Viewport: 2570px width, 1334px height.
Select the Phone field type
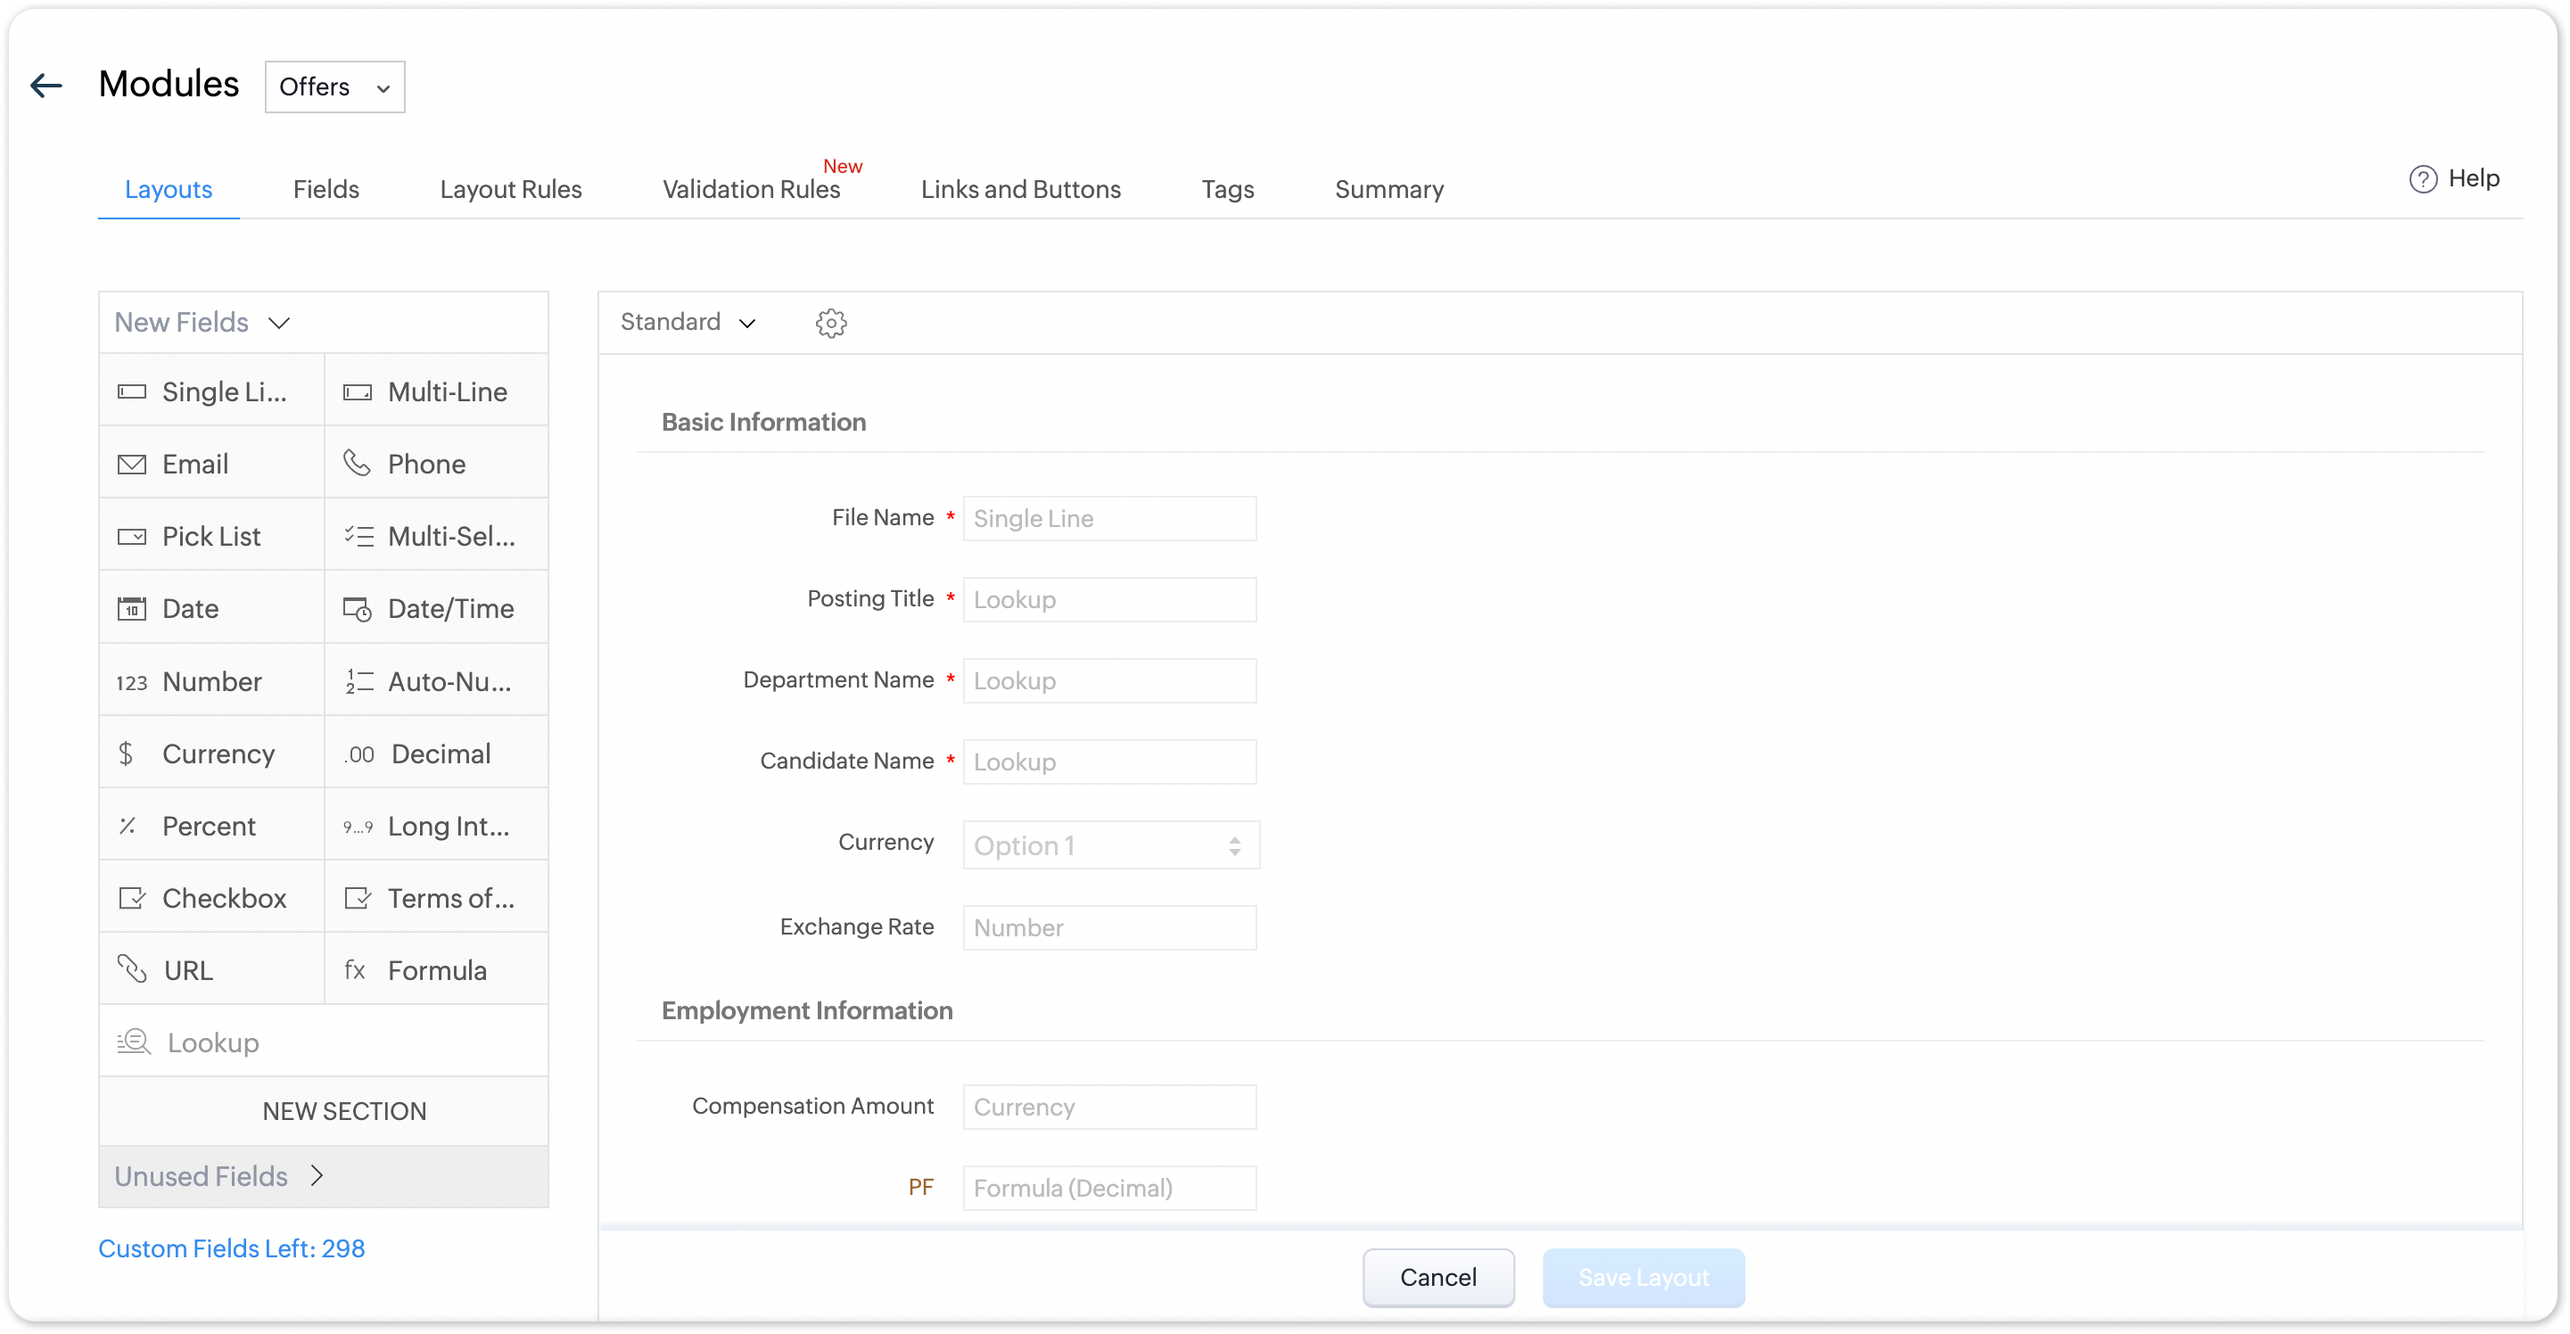point(436,464)
